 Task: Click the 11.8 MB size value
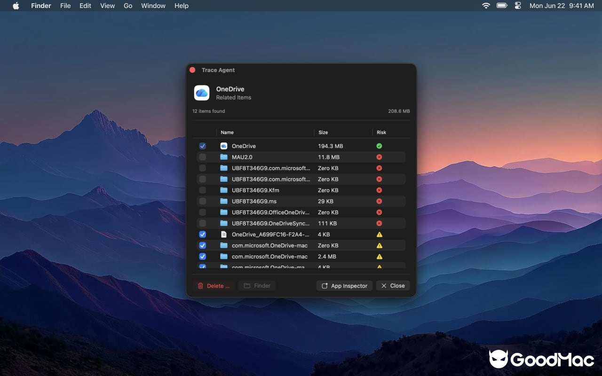329,157
